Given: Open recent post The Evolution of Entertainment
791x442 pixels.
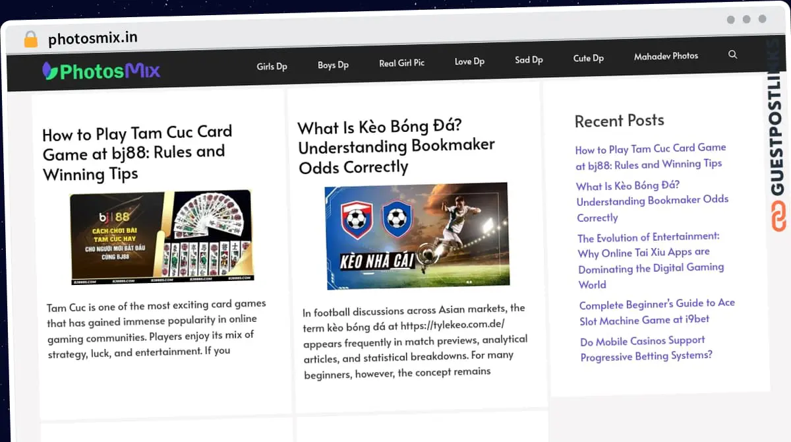Looking at the screenshot, I should 651,261.
